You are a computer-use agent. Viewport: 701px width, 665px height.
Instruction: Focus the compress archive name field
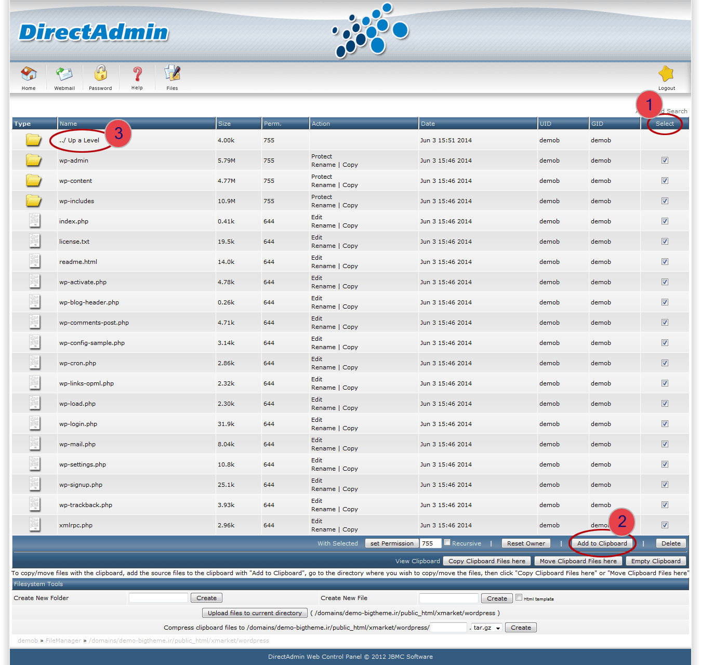(448, 628)
